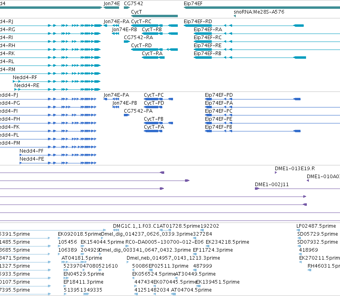Click EST AT30449.5prime
Image resolution: width=340 pixels, height=296 pixels.
coord(195,274)
